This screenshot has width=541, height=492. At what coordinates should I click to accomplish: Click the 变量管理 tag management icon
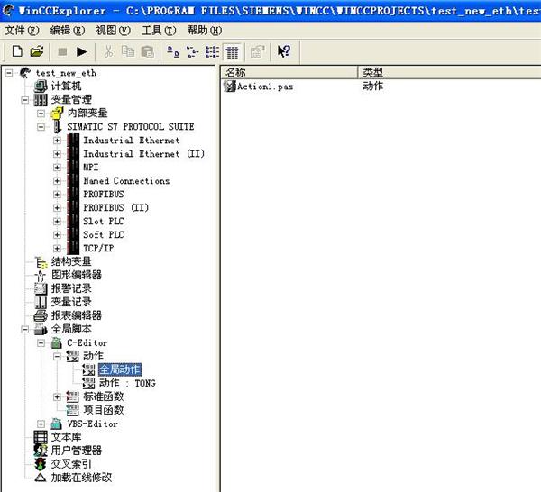[41, 100]
